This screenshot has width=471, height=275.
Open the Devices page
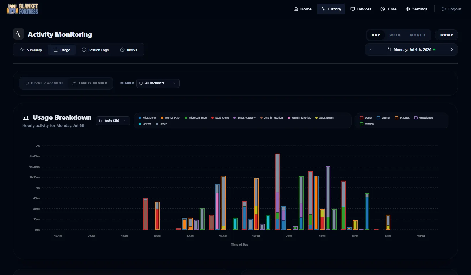[x=361, y=9]
